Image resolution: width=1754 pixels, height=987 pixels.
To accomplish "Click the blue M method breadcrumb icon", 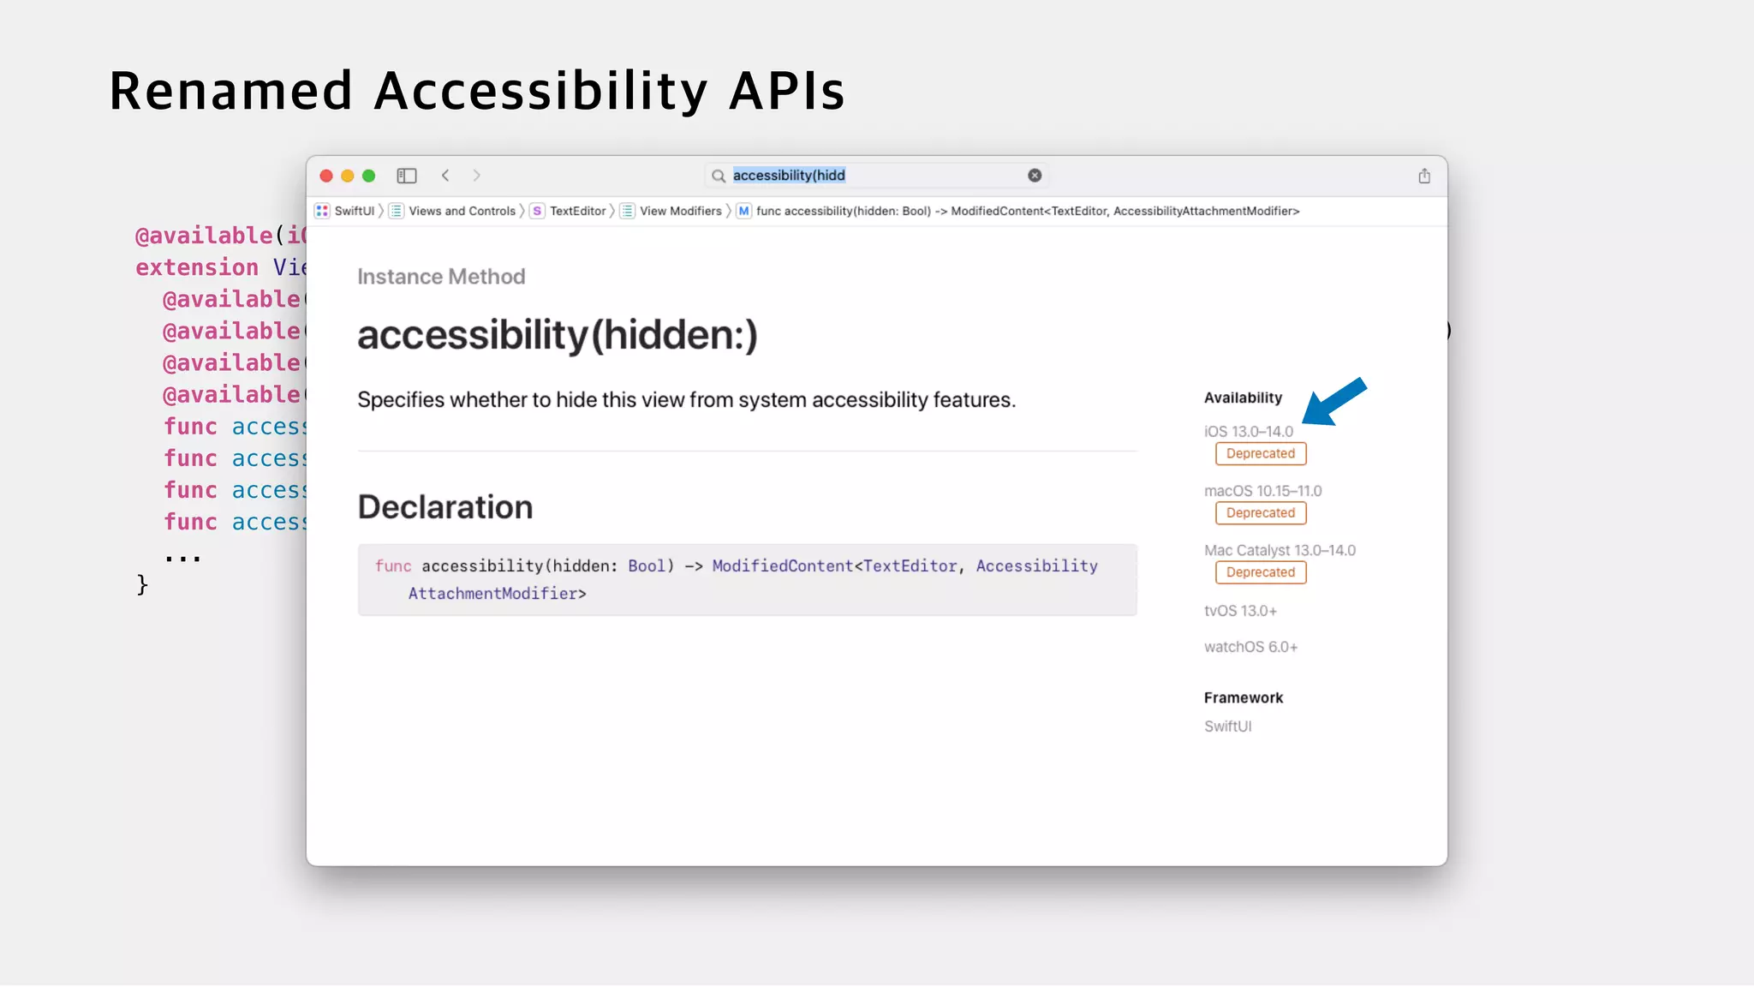I will point(743,211).
